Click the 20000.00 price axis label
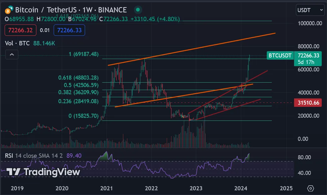Image resolution: width=327 pixels, height=195 pixels. 308,116
